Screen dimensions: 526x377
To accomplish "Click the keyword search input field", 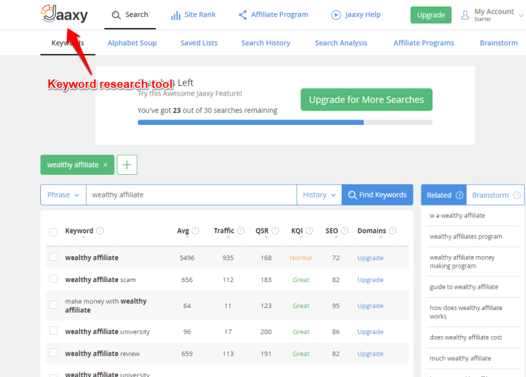I will click(x=191, y=195).
